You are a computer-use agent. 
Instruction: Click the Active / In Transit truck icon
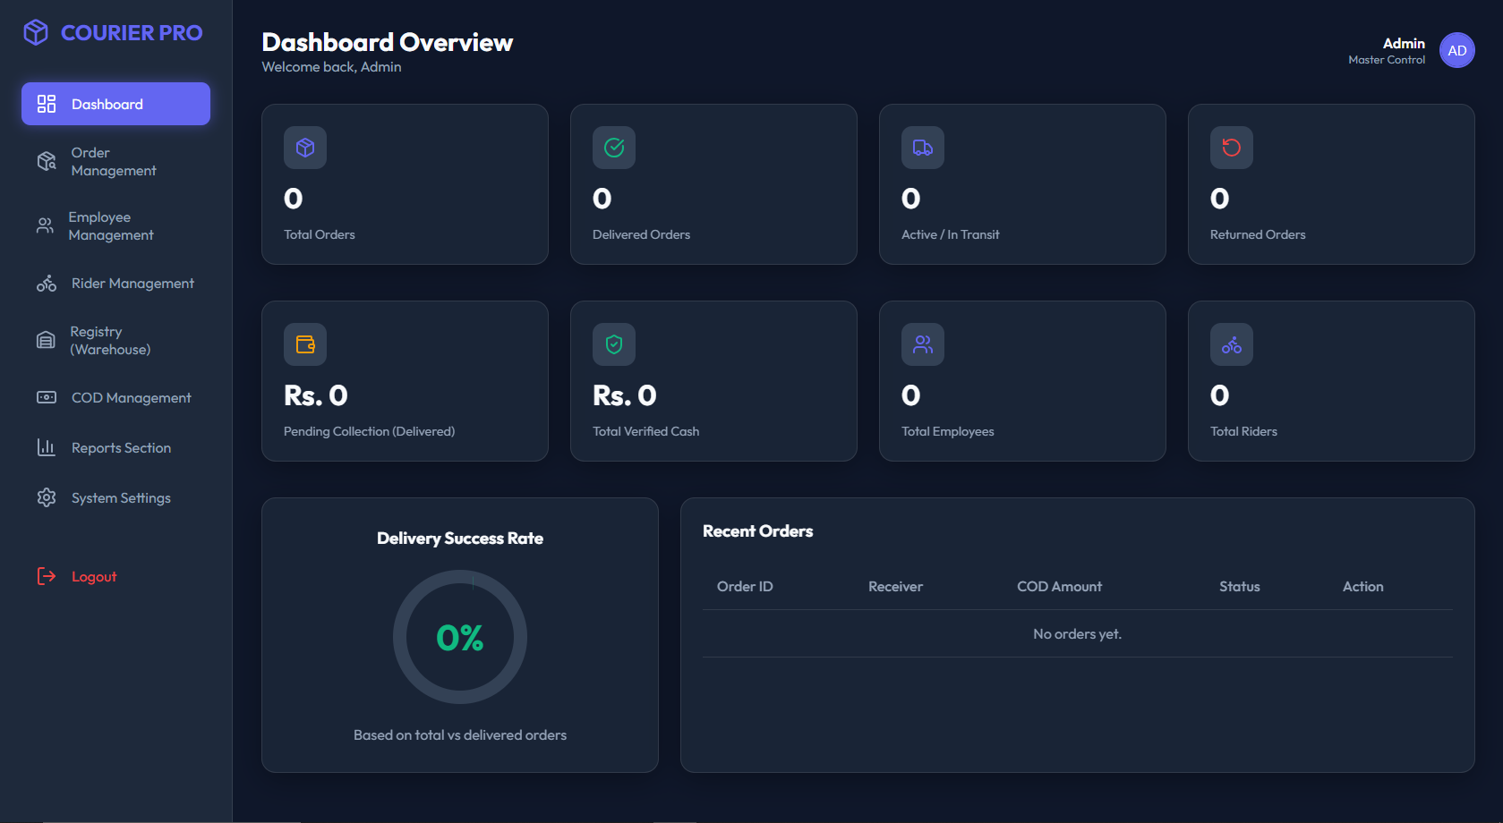pos(923,148)
